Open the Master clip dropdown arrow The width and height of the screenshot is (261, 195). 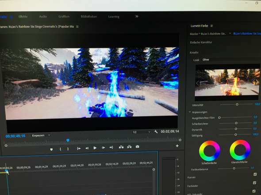click(x=230, y=34)
